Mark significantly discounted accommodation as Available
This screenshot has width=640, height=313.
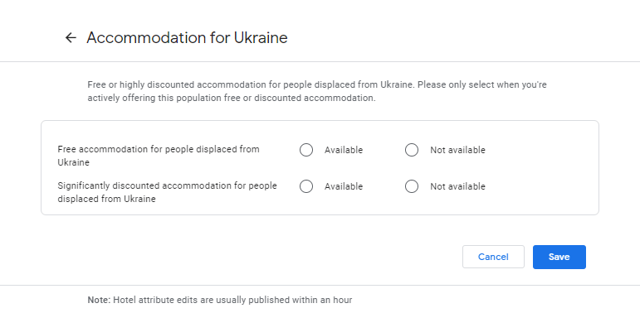pos(306,186)
